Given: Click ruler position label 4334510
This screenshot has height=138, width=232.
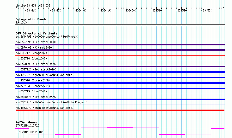Looking at the screenshot, I should (x=156, y=10).
